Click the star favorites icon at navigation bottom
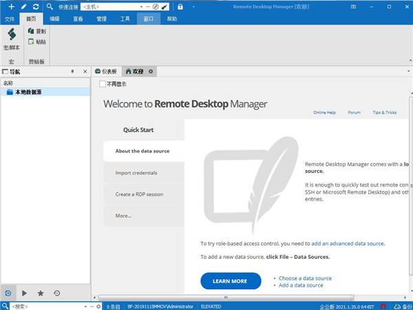Screen dimensions: 413x310 point(41,293)
